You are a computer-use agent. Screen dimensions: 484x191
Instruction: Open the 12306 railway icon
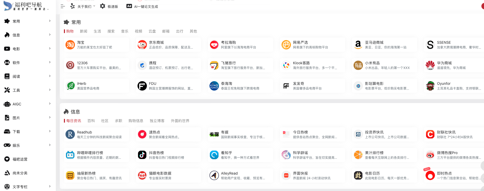coord(70,65)
